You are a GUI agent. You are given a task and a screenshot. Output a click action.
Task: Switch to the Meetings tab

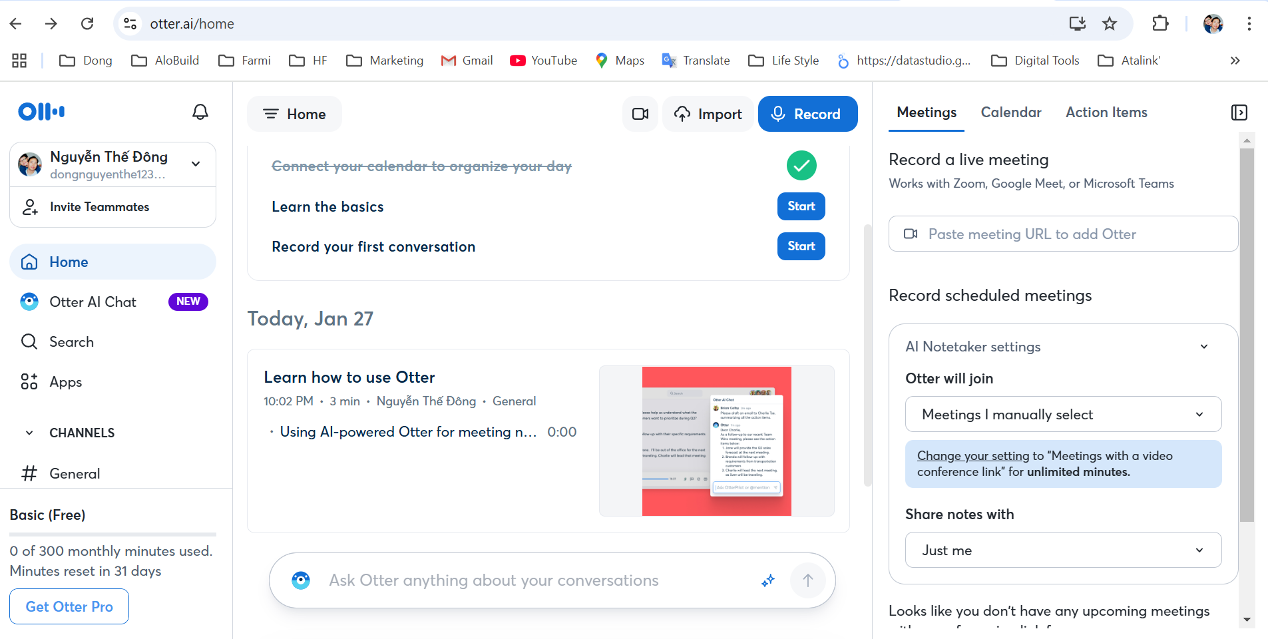click(927, 112)
